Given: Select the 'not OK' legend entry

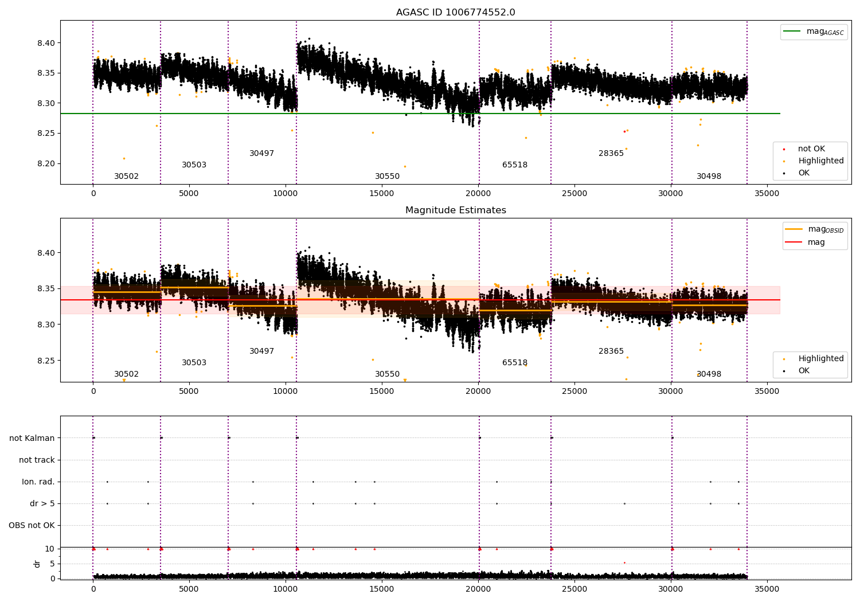Looking at the screenshot, I should (804, 149).
